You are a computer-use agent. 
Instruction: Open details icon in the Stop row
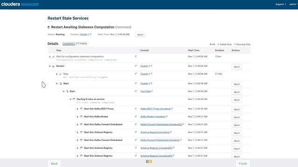pos(135,74)
